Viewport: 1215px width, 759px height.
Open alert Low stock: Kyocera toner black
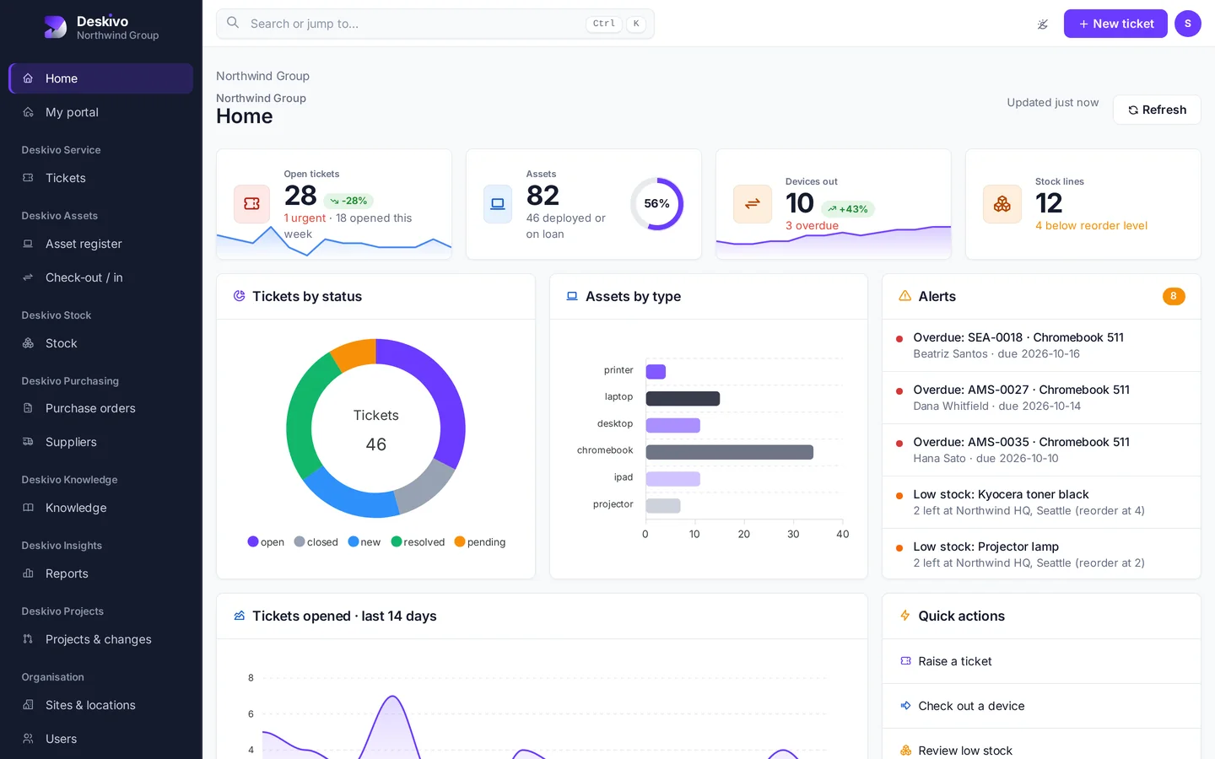click(1041, 502)
